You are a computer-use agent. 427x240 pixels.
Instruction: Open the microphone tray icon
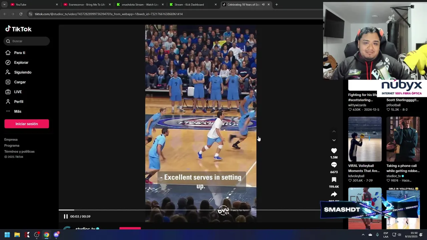pyautogui.click(x=377, y=235)
